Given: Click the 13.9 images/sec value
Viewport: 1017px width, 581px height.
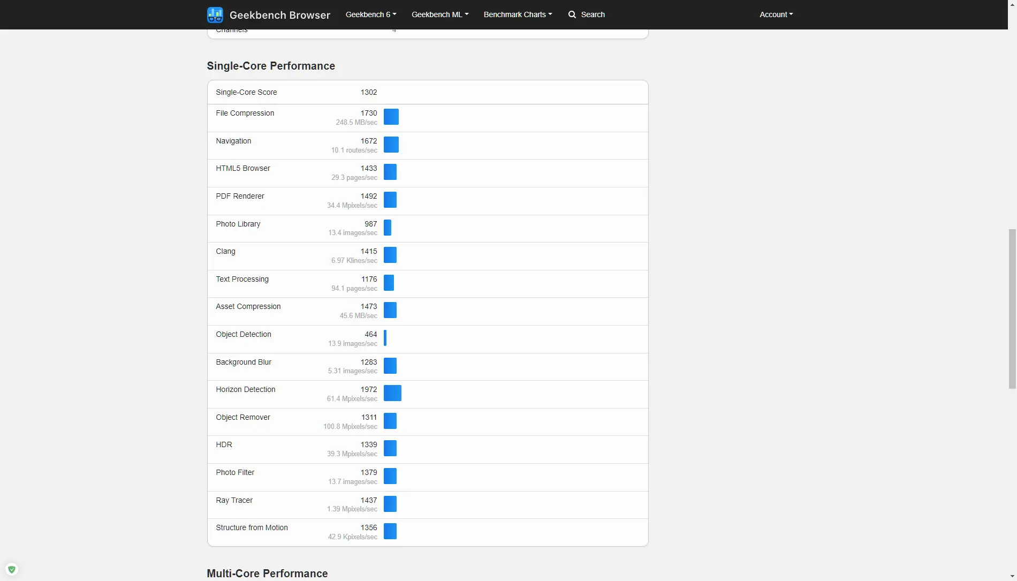Looking at the screenshot, I should pos(353,344).
